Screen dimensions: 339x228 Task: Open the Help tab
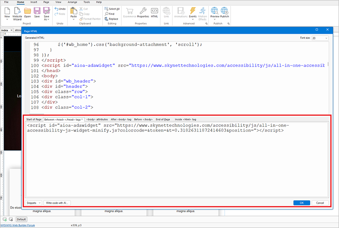coord(99,2)
